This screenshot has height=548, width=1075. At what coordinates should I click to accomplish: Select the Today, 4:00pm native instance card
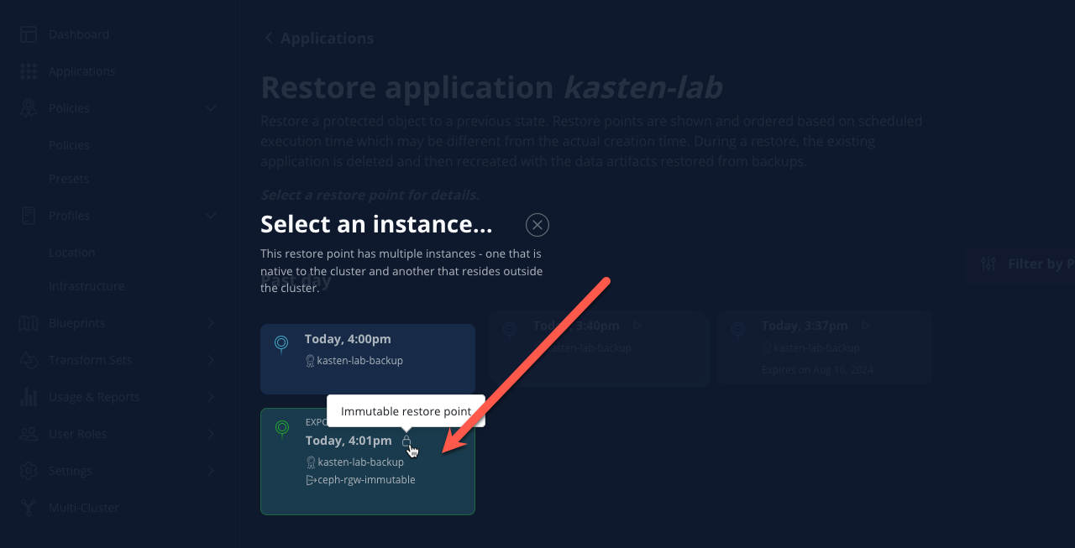click(368, 359)
